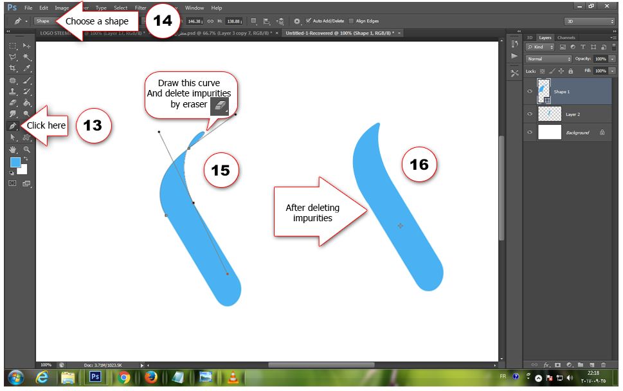Toggle Quick Mask mode
The height and width of the screenshot is (391, 623).
click(13, 183)
